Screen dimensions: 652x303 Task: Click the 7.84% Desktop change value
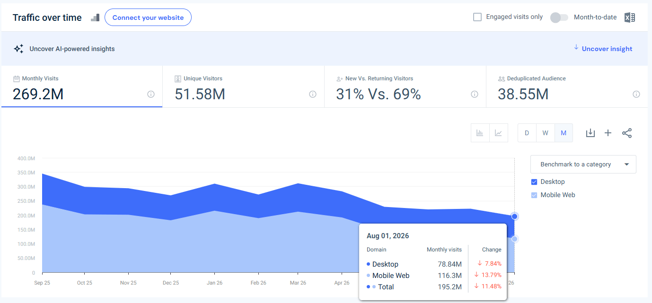point(493,264)
